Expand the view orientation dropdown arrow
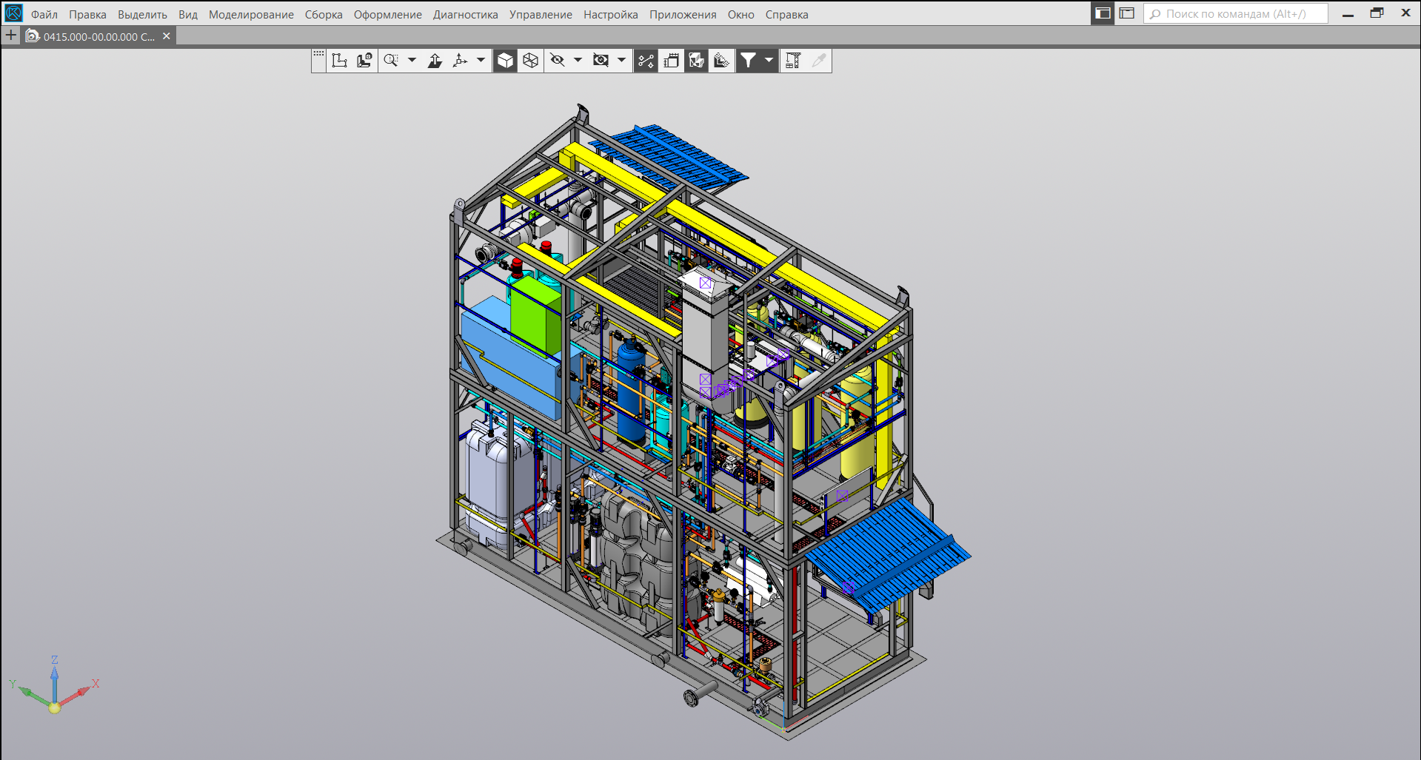Viewport: 1421px width, 760px height. [481, 61]
